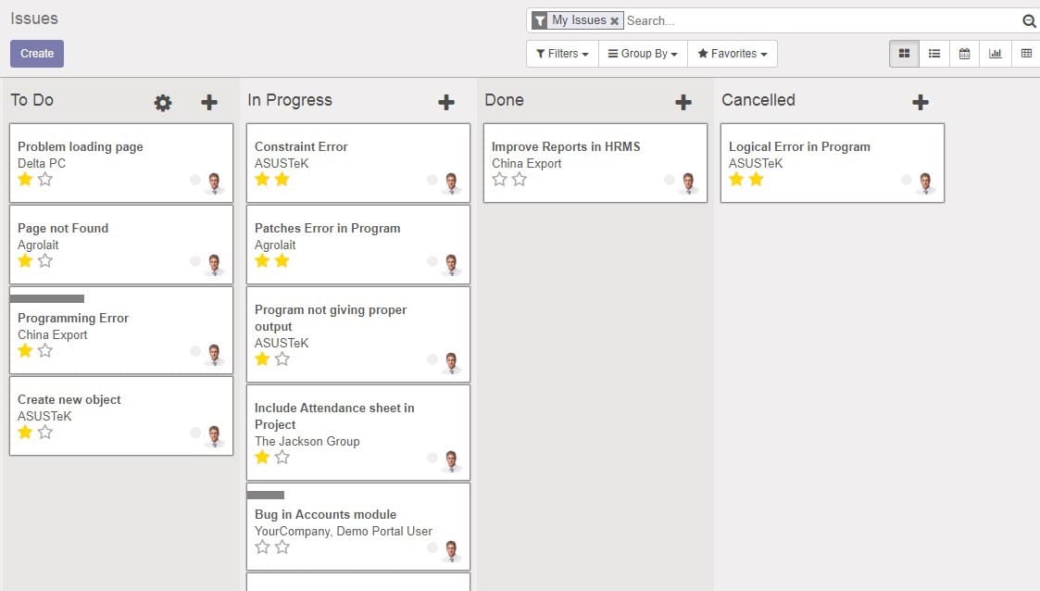Click the In Progress column title
This screenshot has width=1040, height=591.
tap(290, 100)
